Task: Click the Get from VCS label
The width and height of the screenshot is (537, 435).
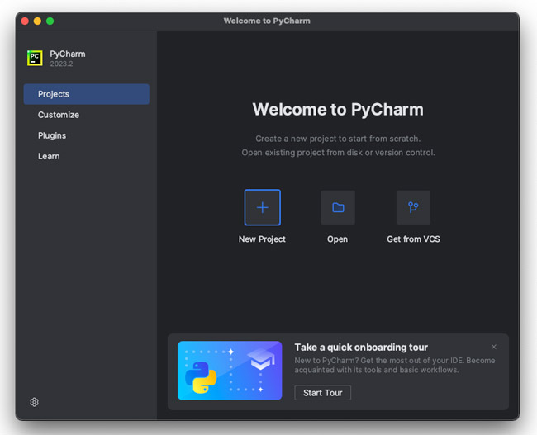Action: point(413,239)
